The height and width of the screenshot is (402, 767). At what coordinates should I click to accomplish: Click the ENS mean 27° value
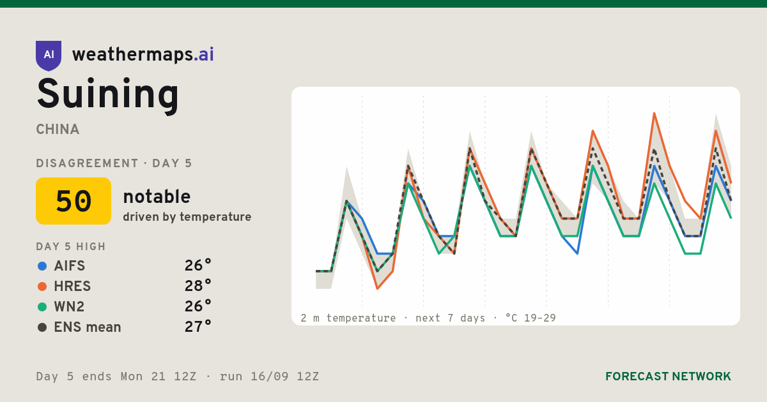pyautogui.click(x=198, y=327)
